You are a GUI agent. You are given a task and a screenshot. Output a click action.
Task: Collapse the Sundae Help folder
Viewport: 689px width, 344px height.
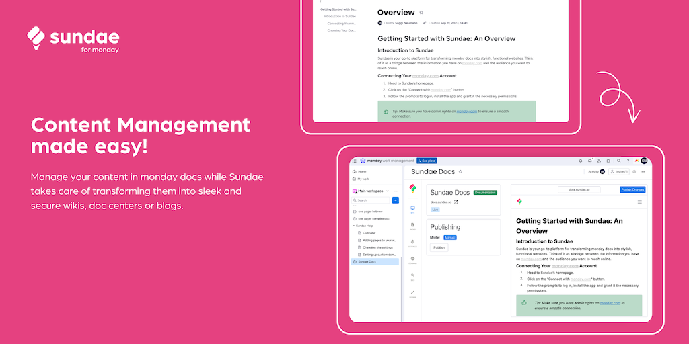[354, 226]
